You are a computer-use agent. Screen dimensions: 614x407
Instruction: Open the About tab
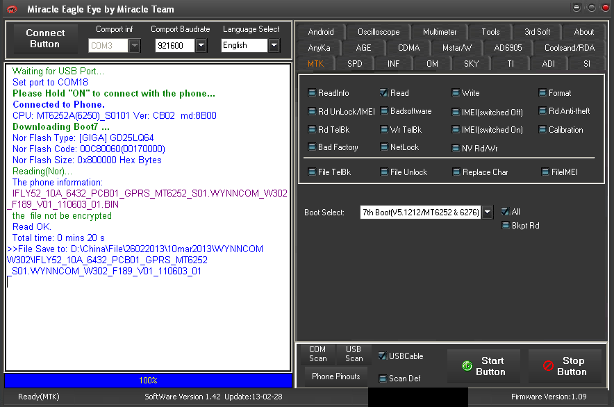tap(584, 32)
